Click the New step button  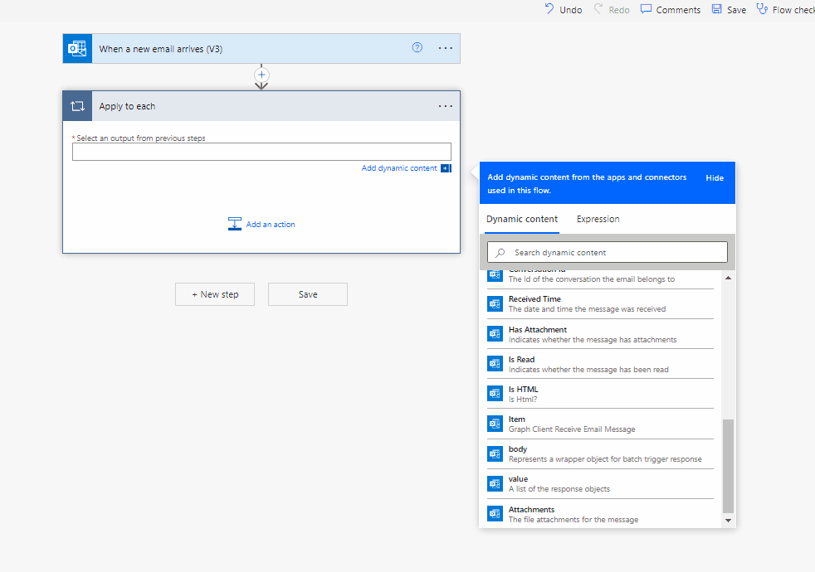click(215, 294)
